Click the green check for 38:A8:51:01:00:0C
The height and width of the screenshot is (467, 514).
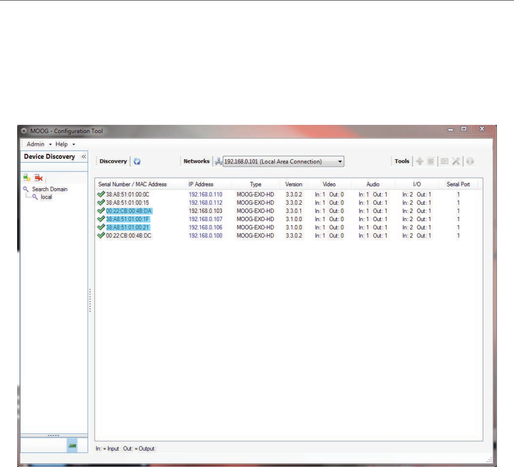101,194
